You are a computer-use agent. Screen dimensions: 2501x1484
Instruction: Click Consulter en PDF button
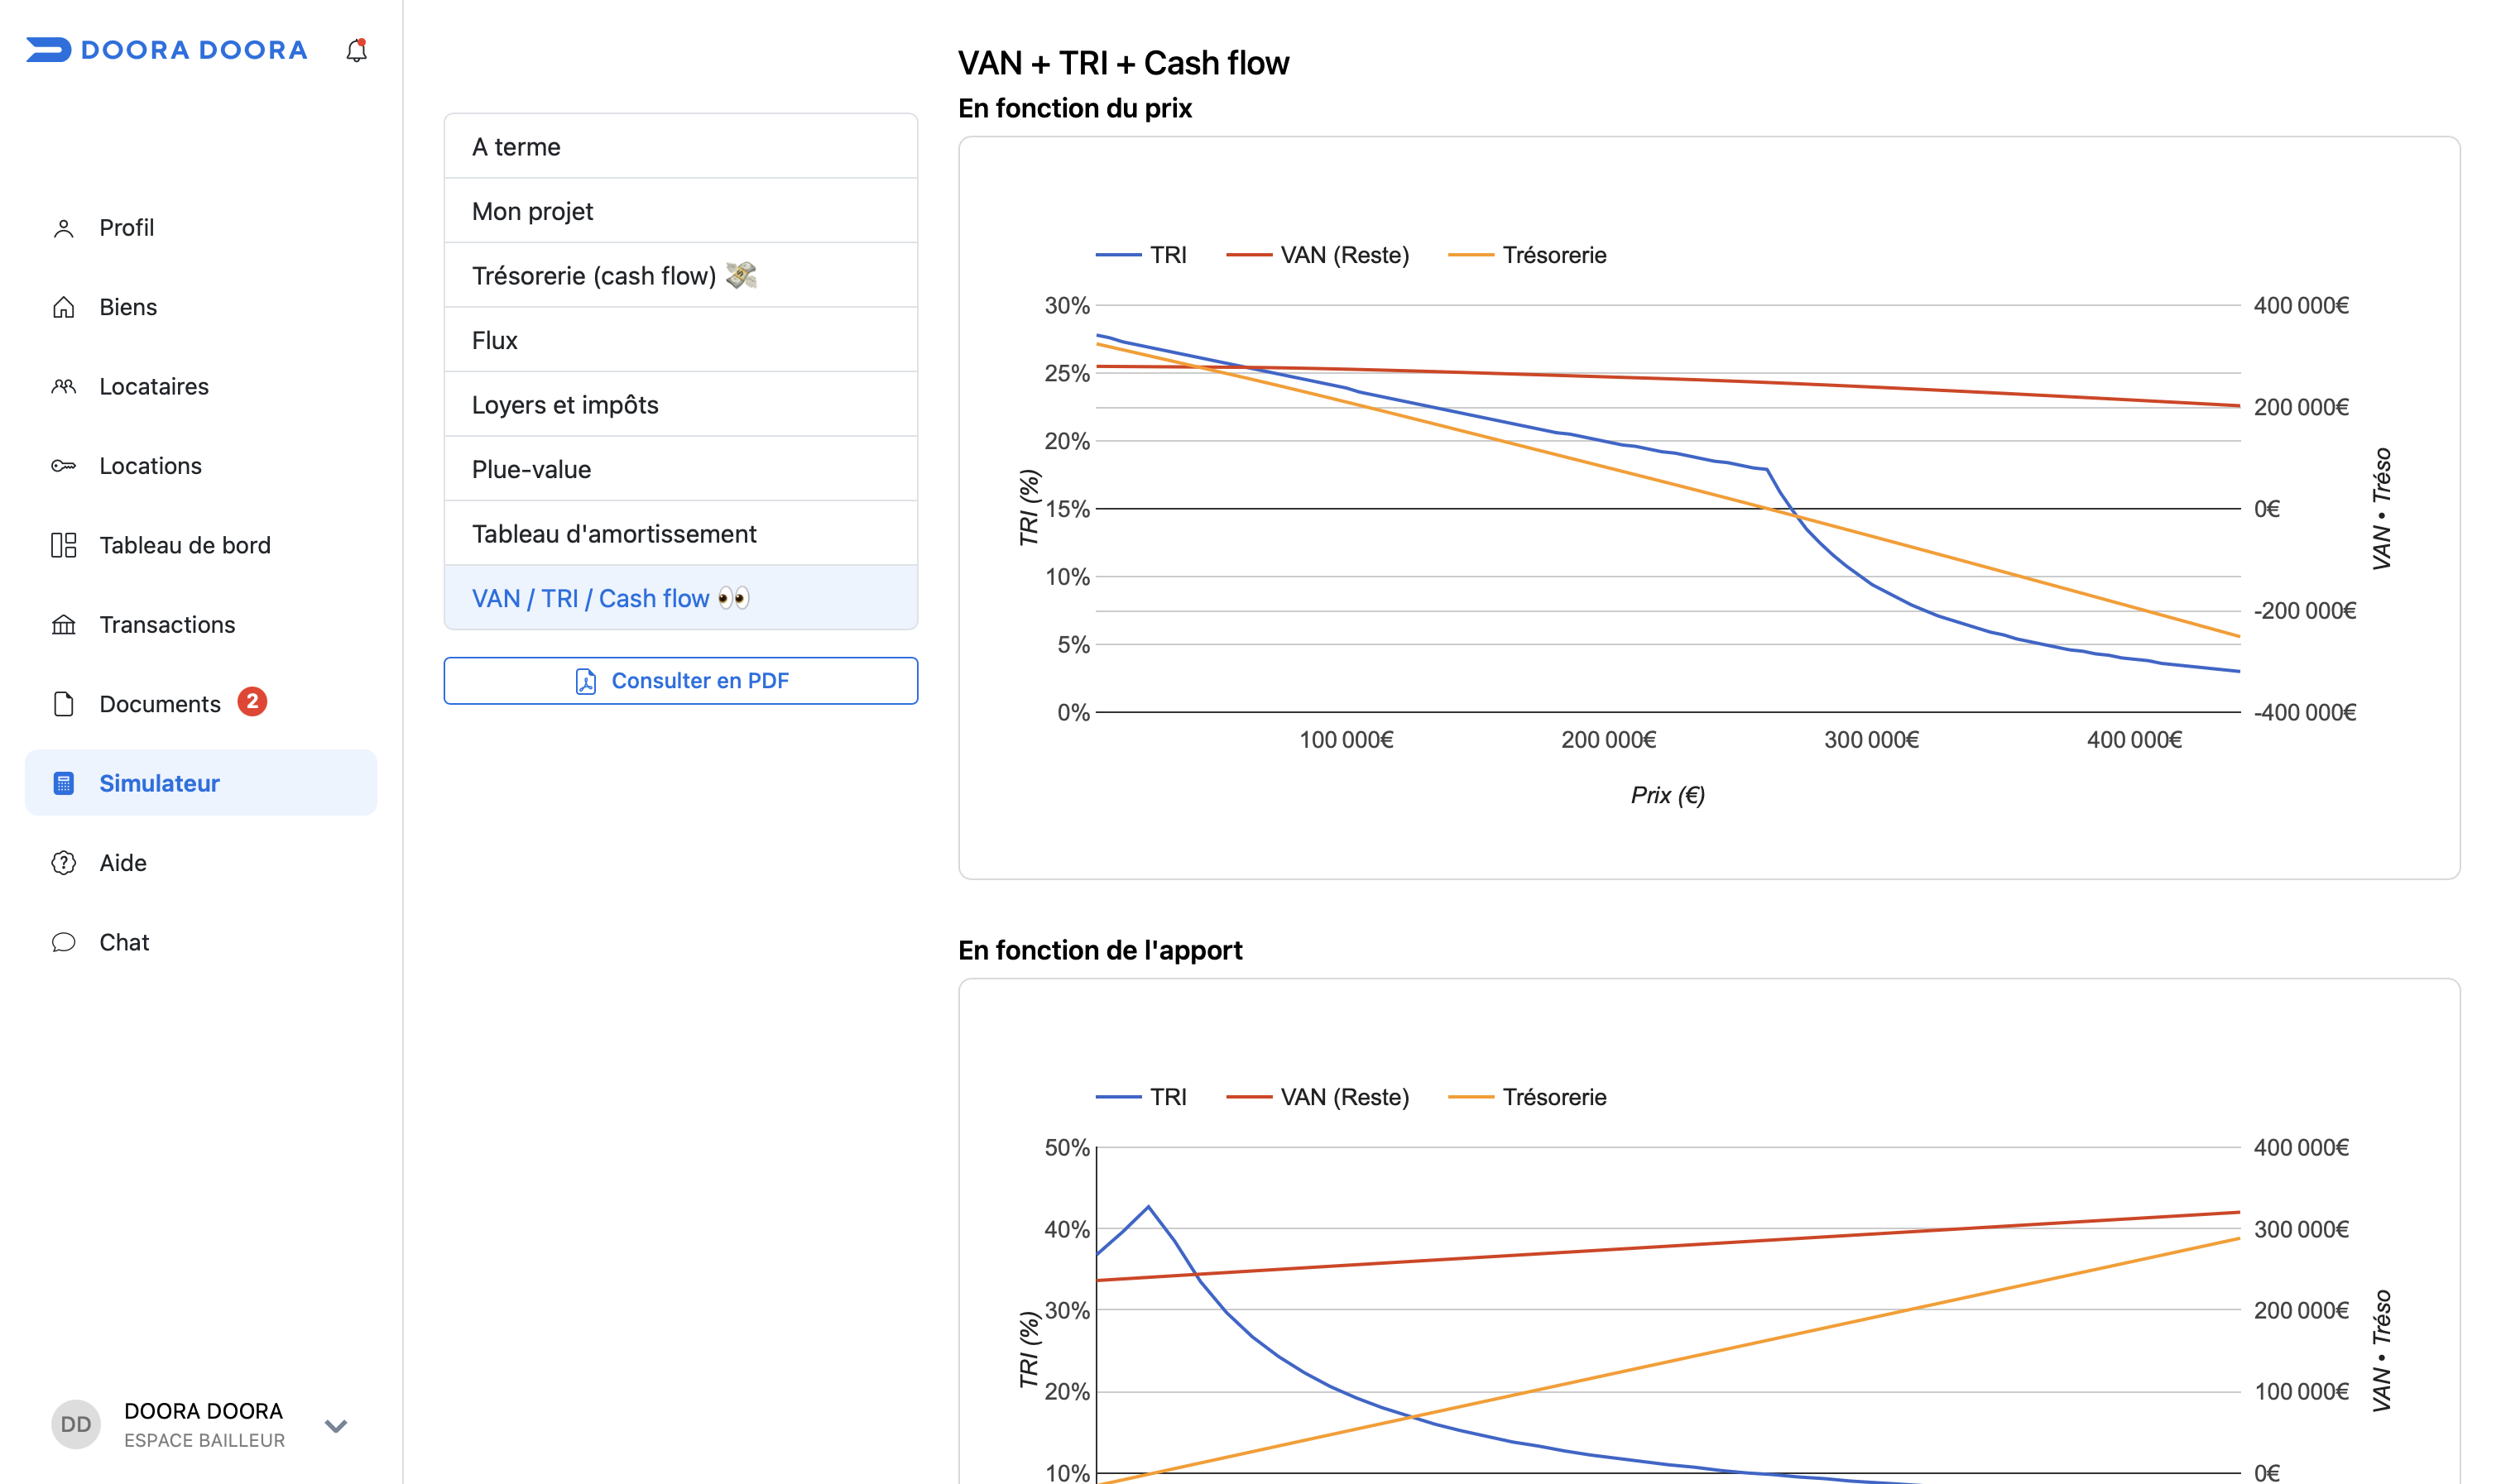pos(680,681)
